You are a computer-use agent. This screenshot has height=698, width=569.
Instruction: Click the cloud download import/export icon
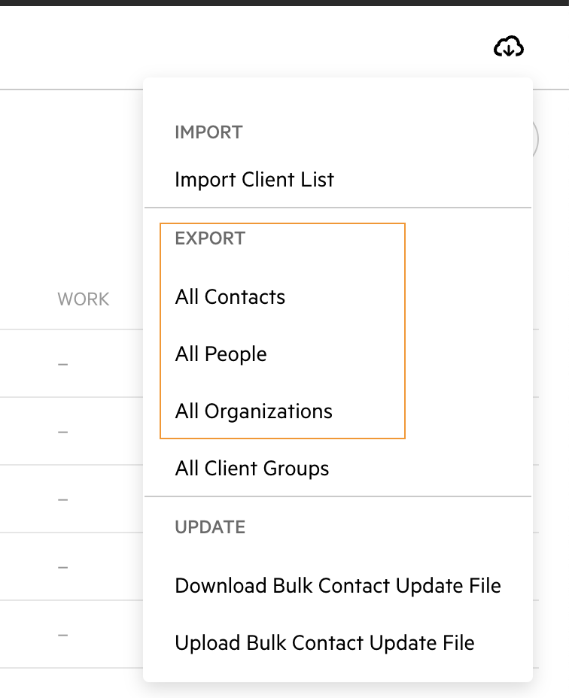(508, 47)
